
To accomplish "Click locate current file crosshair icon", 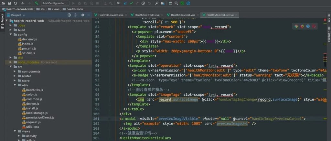I will coord(69,15).
